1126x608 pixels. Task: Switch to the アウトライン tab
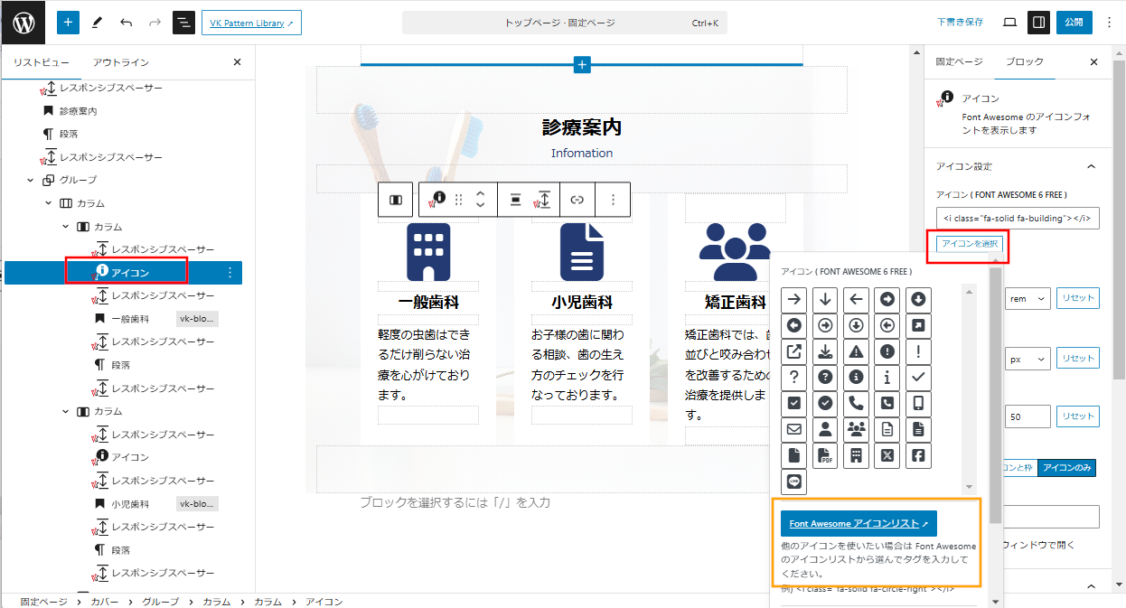(120, 62)
